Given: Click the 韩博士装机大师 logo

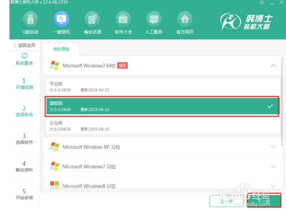Looking at the screenshot, I should coord(246,21).
